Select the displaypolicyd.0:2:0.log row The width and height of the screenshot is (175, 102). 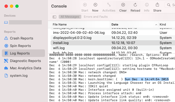click(x=113, y=38)
